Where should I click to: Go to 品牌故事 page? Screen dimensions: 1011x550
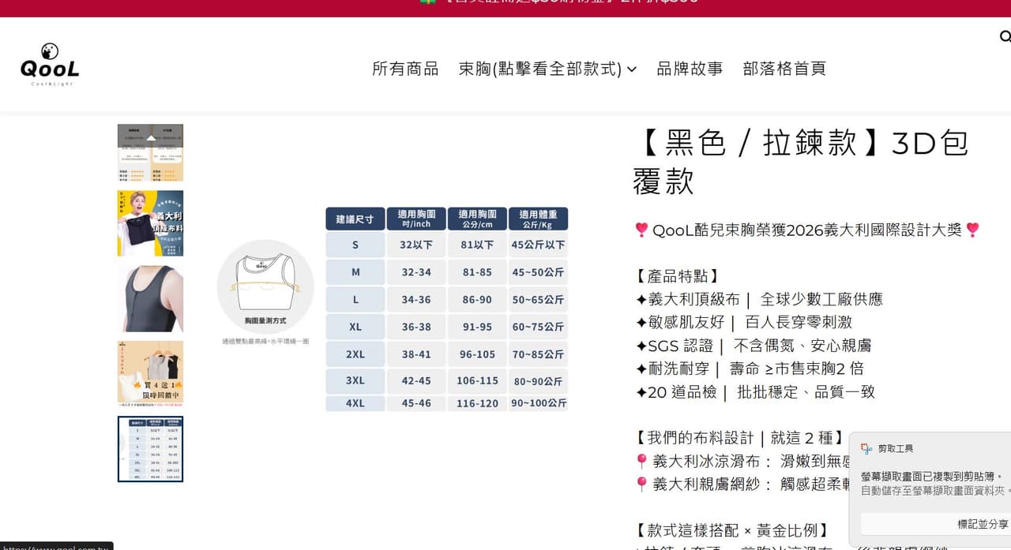tap(690, 69)
